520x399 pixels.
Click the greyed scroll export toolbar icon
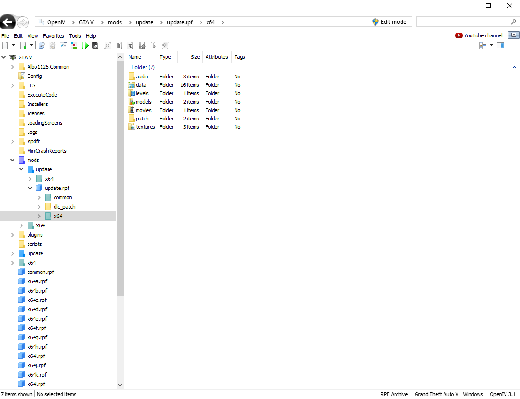[x=166, y=45]
